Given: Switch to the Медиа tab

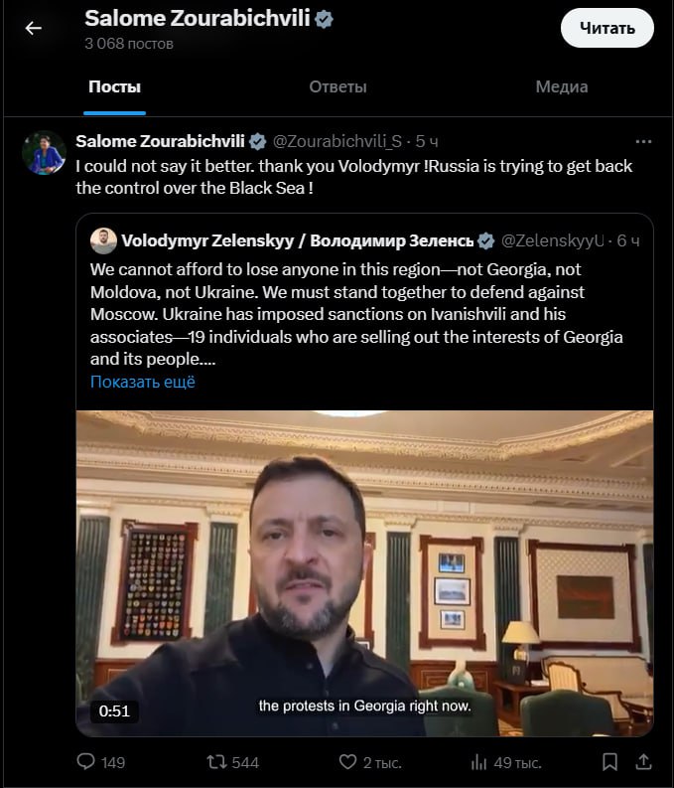Looking at the screenshot, I should point(562,86).
